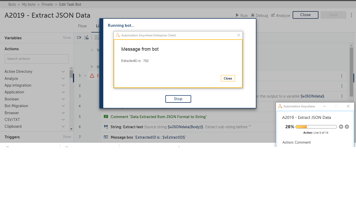Expand the Analyze actions group

click(x=63, y=79)
